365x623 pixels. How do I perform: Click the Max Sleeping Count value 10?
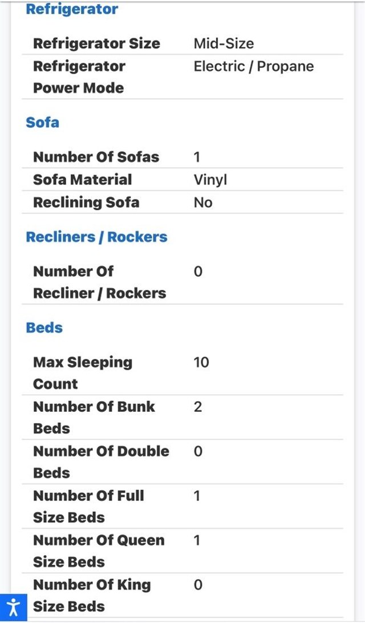[201, 362]
